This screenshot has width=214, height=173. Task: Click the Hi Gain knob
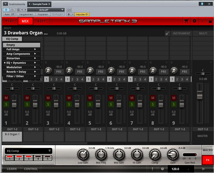pyautogui.click(x=137, y=155)
